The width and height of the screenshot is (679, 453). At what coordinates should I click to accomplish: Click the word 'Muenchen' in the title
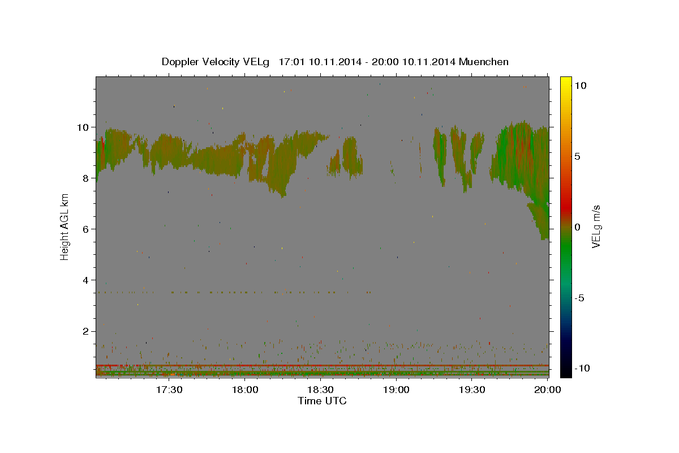tap(484, 62)
